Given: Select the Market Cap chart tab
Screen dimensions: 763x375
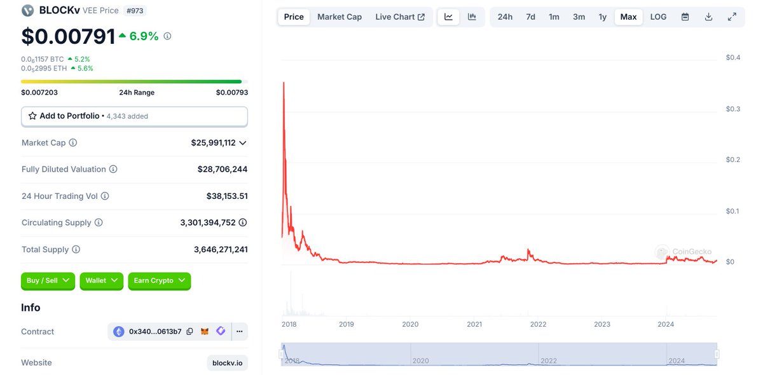Looking at the screenshot, I should [x=340, y=17].
